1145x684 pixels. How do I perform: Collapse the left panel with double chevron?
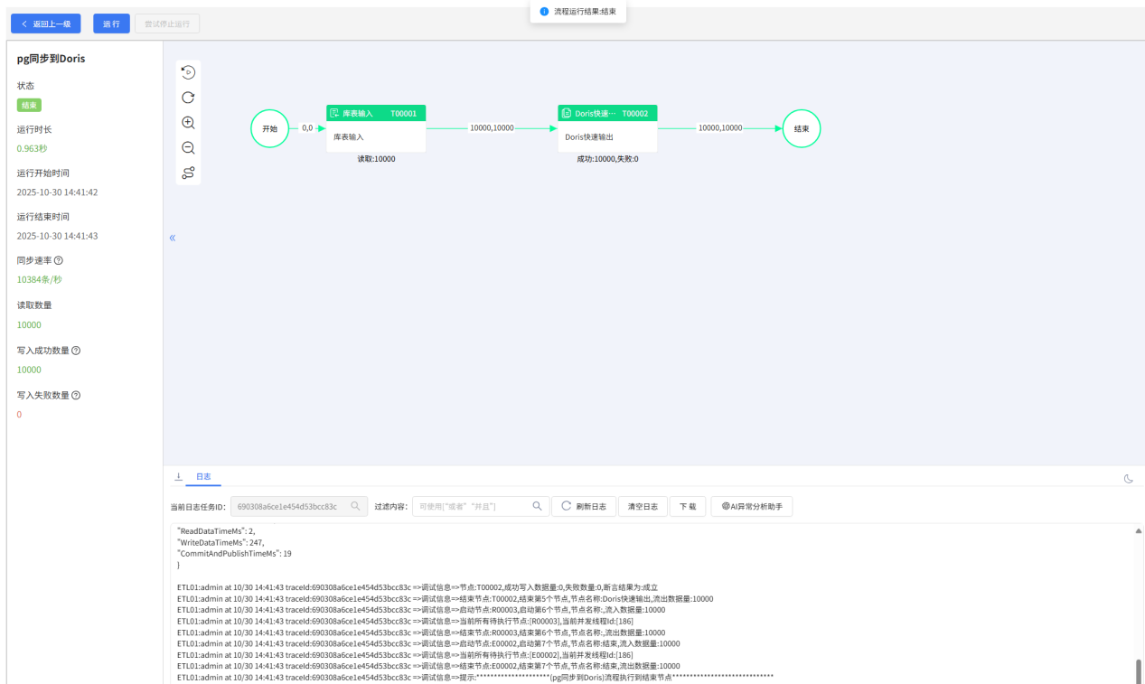click(x=173, y=238)
